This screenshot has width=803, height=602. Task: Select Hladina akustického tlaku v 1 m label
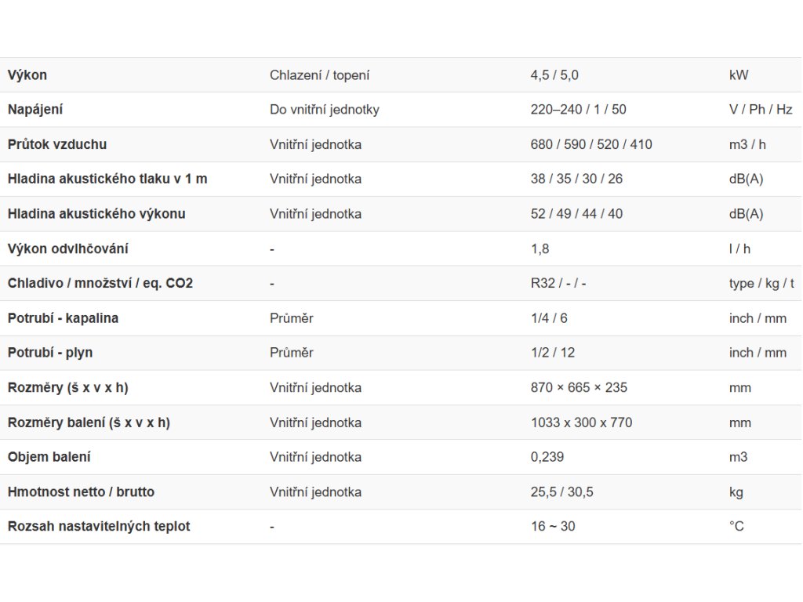pos(107,179)
